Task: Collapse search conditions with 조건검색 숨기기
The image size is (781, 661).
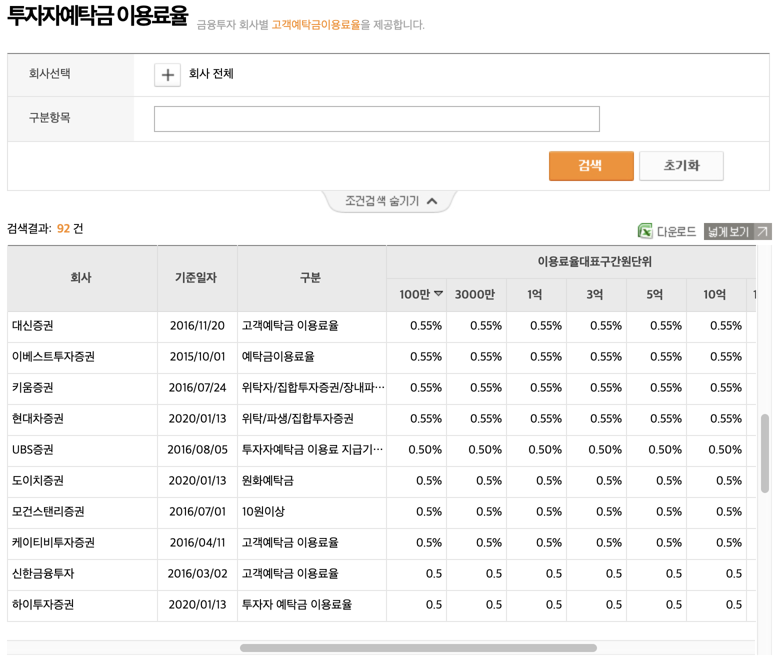Action: [x=390, y=201]
